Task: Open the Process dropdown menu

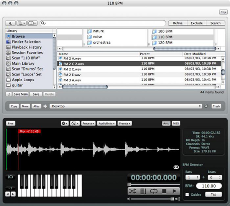Action: (88, 123)
